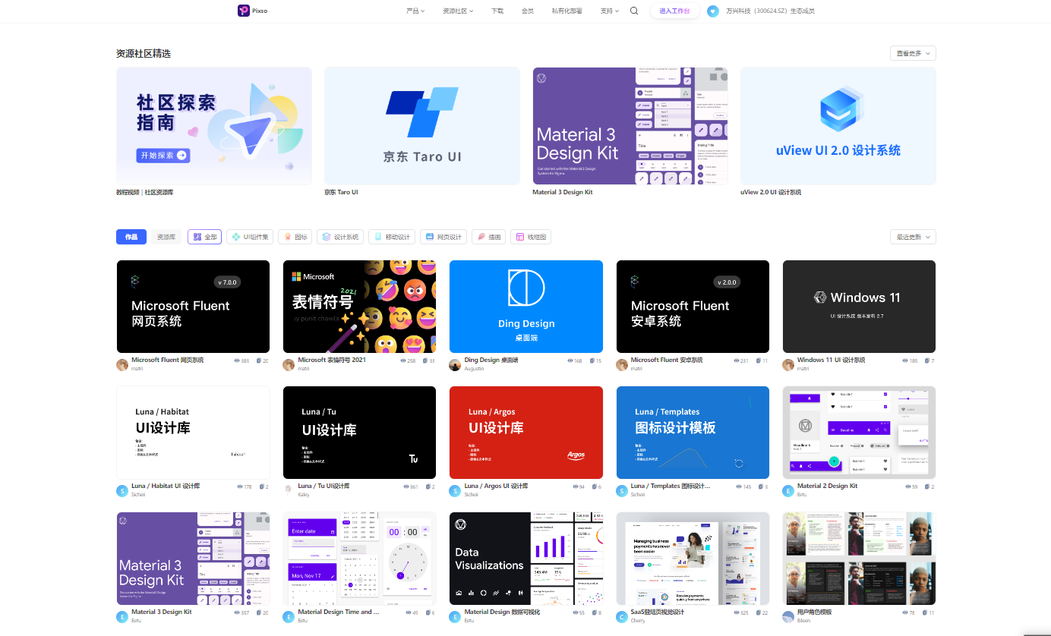Screen dimensions: 1051x636
Task: Open the 社区探索指南 featured banner
Action: [x=214, y=126]
